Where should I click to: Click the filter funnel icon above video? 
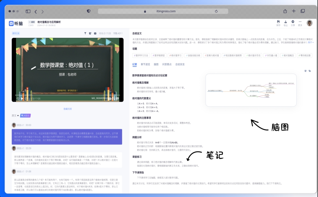point(85,33)
